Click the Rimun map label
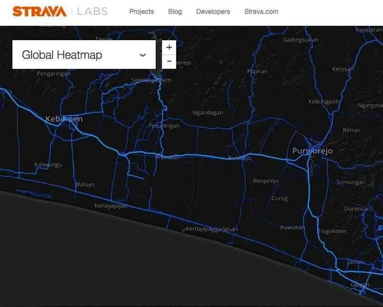 pyautogui.click(x=351, y=130)
